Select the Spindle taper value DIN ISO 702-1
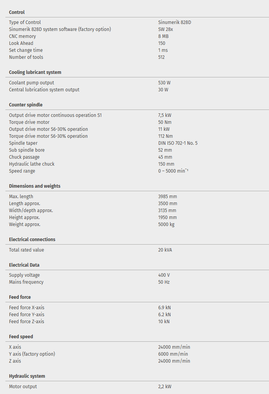The height and width of the screenshot is (394, 269). tap(178, 143)
